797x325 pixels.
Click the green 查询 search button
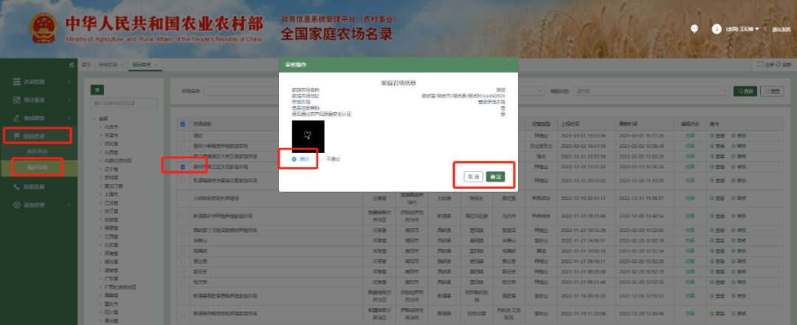tap(745, 91)
